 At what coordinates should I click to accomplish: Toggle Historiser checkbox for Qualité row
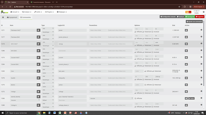(143, 79)
